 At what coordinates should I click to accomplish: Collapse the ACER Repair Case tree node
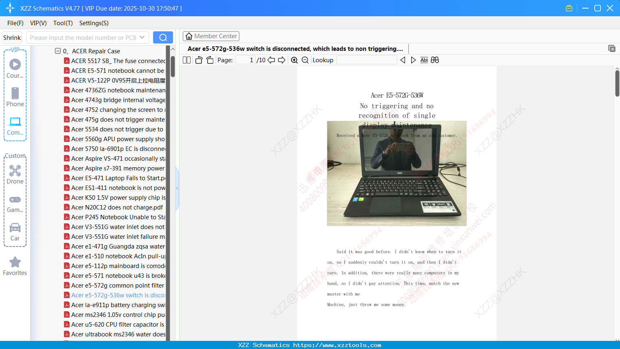[x=58, y=51]
